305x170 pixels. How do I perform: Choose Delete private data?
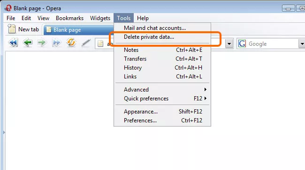162,37
